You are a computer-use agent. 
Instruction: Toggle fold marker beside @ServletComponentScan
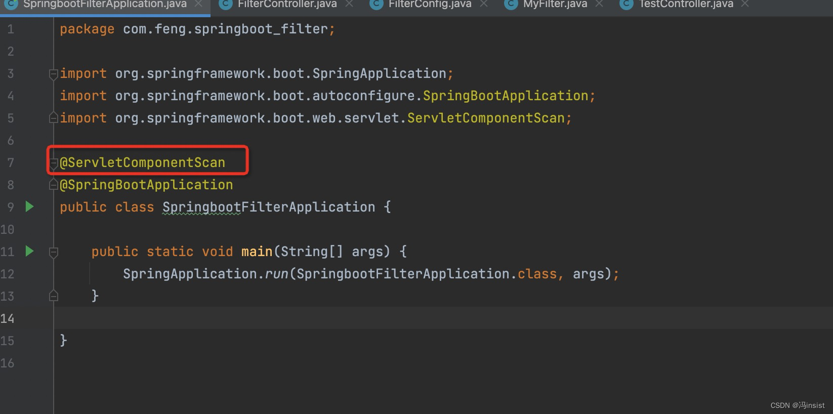point(53,163)
